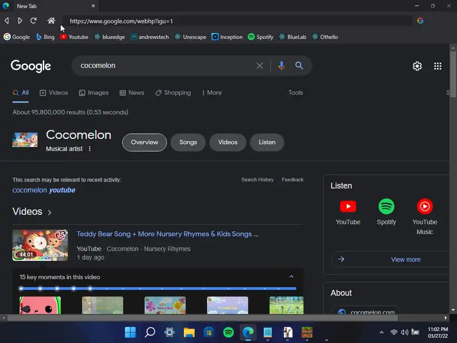Screen dimensions: 457x343
Task: Reload the page with the refresh icon
Action: click(33, 21)
